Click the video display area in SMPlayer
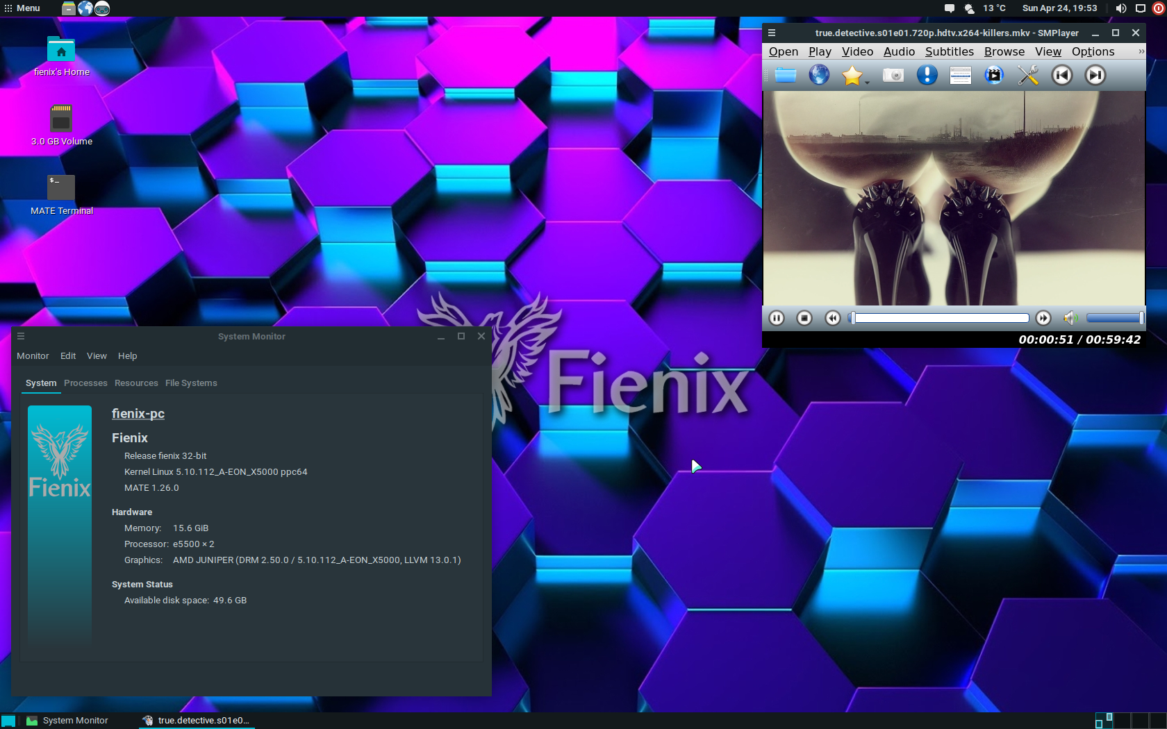The width and height of the screenshot is (1167, 729). (x=954, y=198)
